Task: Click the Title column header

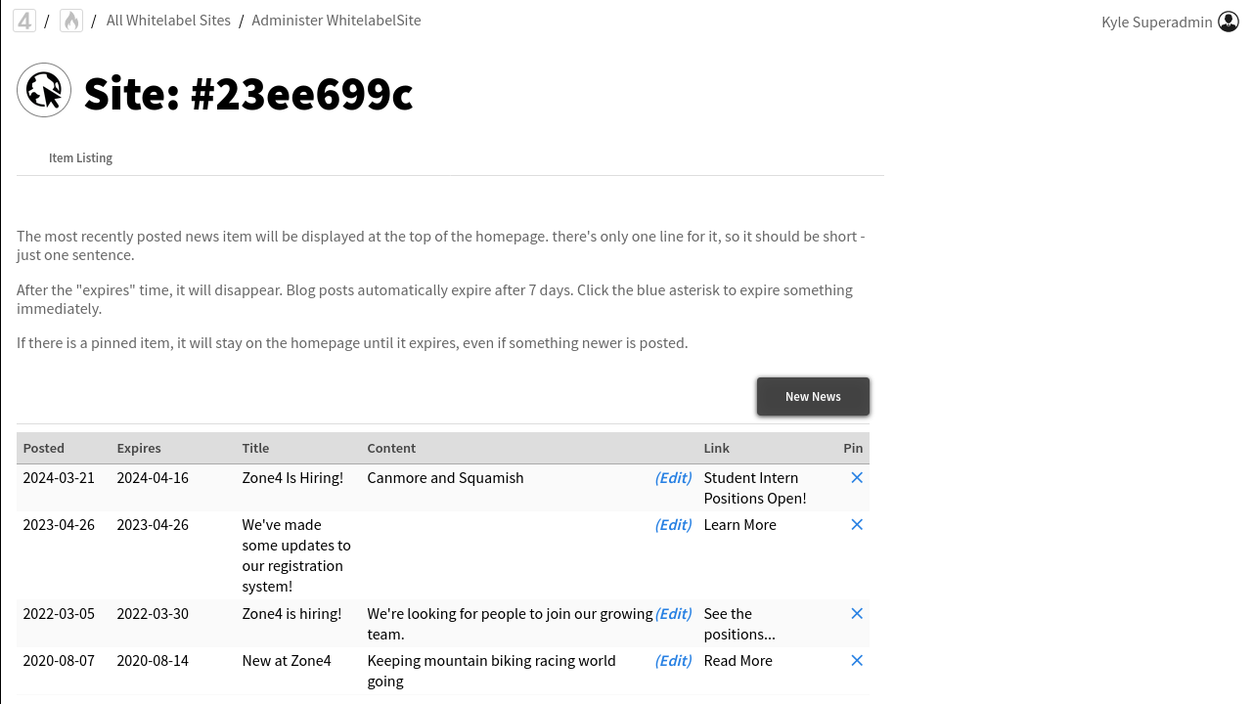Action: coord(255,448)
